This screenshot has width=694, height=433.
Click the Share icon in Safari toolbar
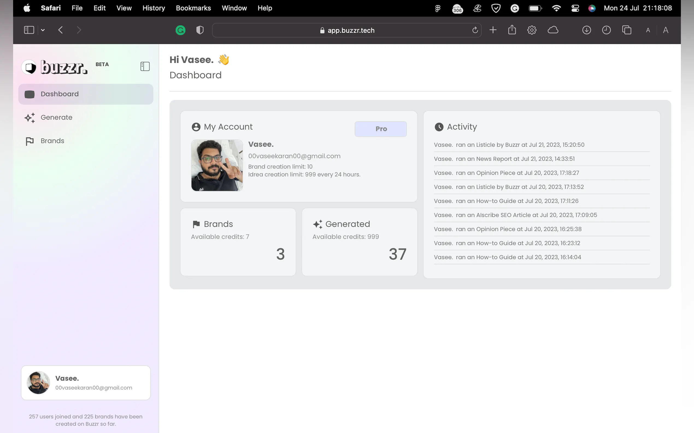(x=512, y=30)
